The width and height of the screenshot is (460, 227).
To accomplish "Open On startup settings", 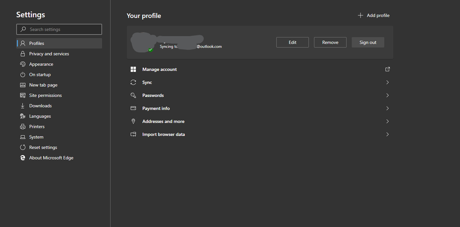I will pyautogui.click(x=59, y=75).
